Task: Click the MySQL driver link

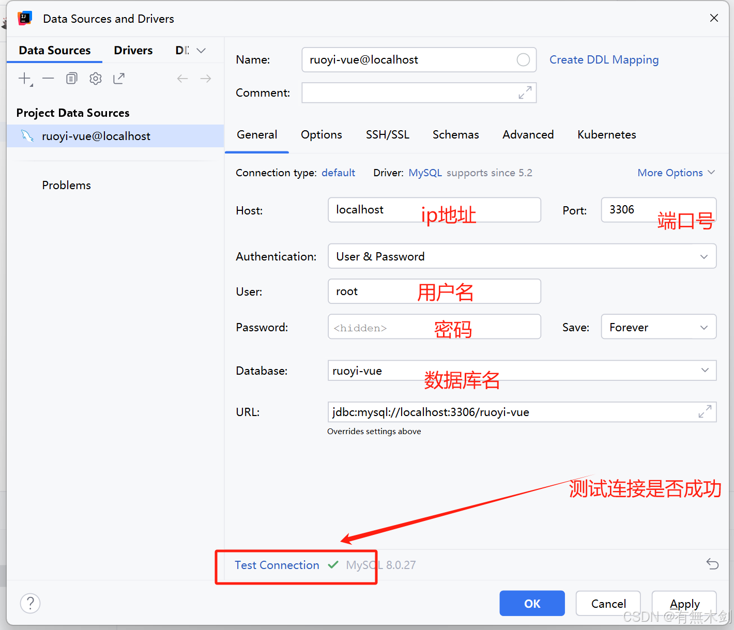Action: [x=425, y=173]
